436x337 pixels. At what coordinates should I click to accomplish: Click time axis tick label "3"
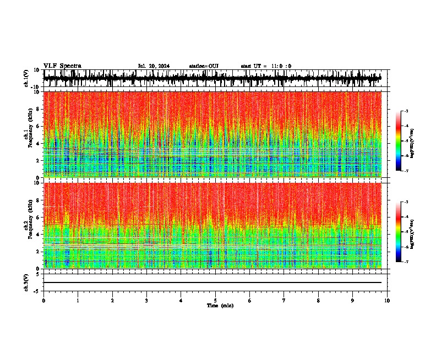(x=146, y=301)
